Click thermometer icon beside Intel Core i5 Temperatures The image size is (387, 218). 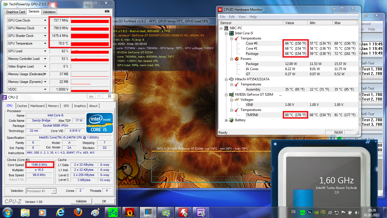(237, 38)
